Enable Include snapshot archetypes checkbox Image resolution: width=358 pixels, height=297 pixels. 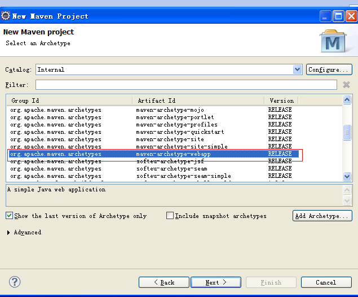170,216
